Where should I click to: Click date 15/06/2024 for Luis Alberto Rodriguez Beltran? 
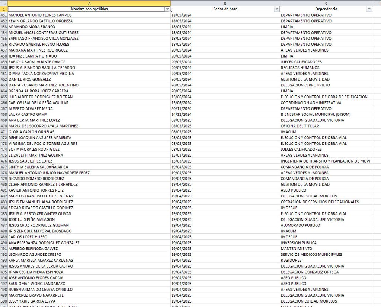click(x=225, y=97)
